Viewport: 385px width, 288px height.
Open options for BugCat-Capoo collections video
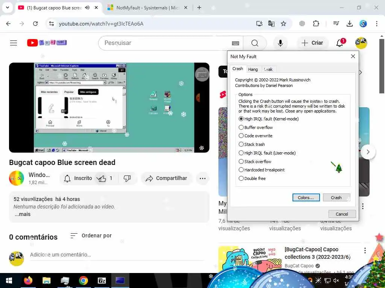pos(365,250)
